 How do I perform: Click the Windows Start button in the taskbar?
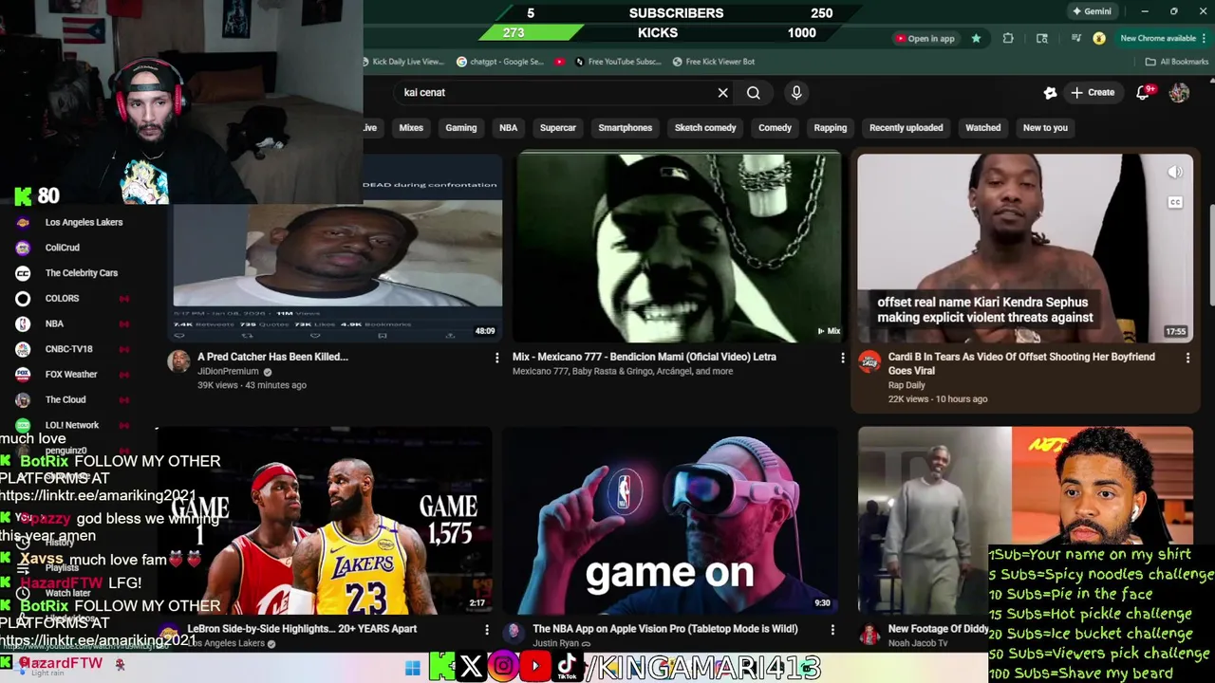(x=412, y=669)
